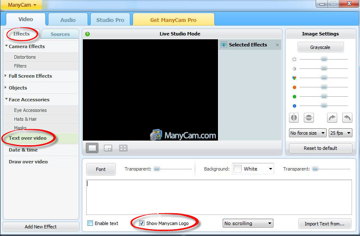Close the Selected Effects panel
This screenshot has width=360, height=236.
click(277, 45)
